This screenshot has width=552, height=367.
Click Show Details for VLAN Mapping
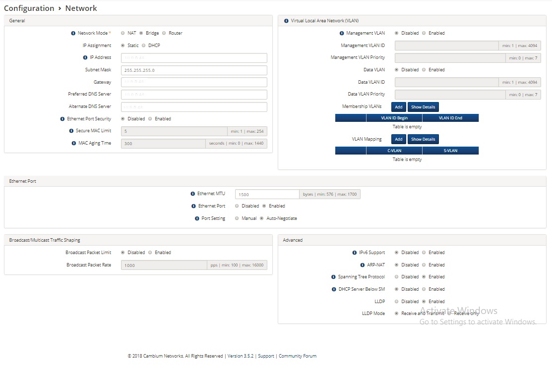click(423, 139)
